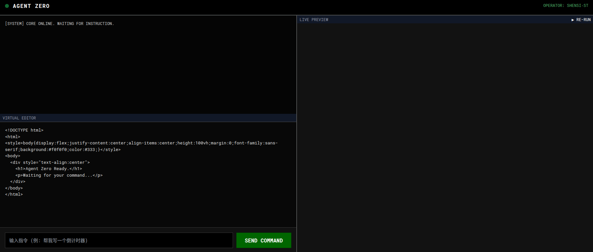Image resolution: width=593 pixels, height=252 pixels.
Task: Click the closing html tag line
Action: coord(14,194)
